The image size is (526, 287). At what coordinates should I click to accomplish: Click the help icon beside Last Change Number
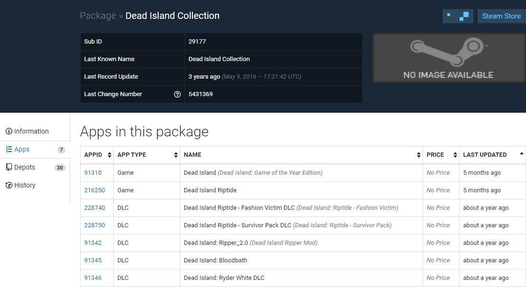[x=177, y=94]
